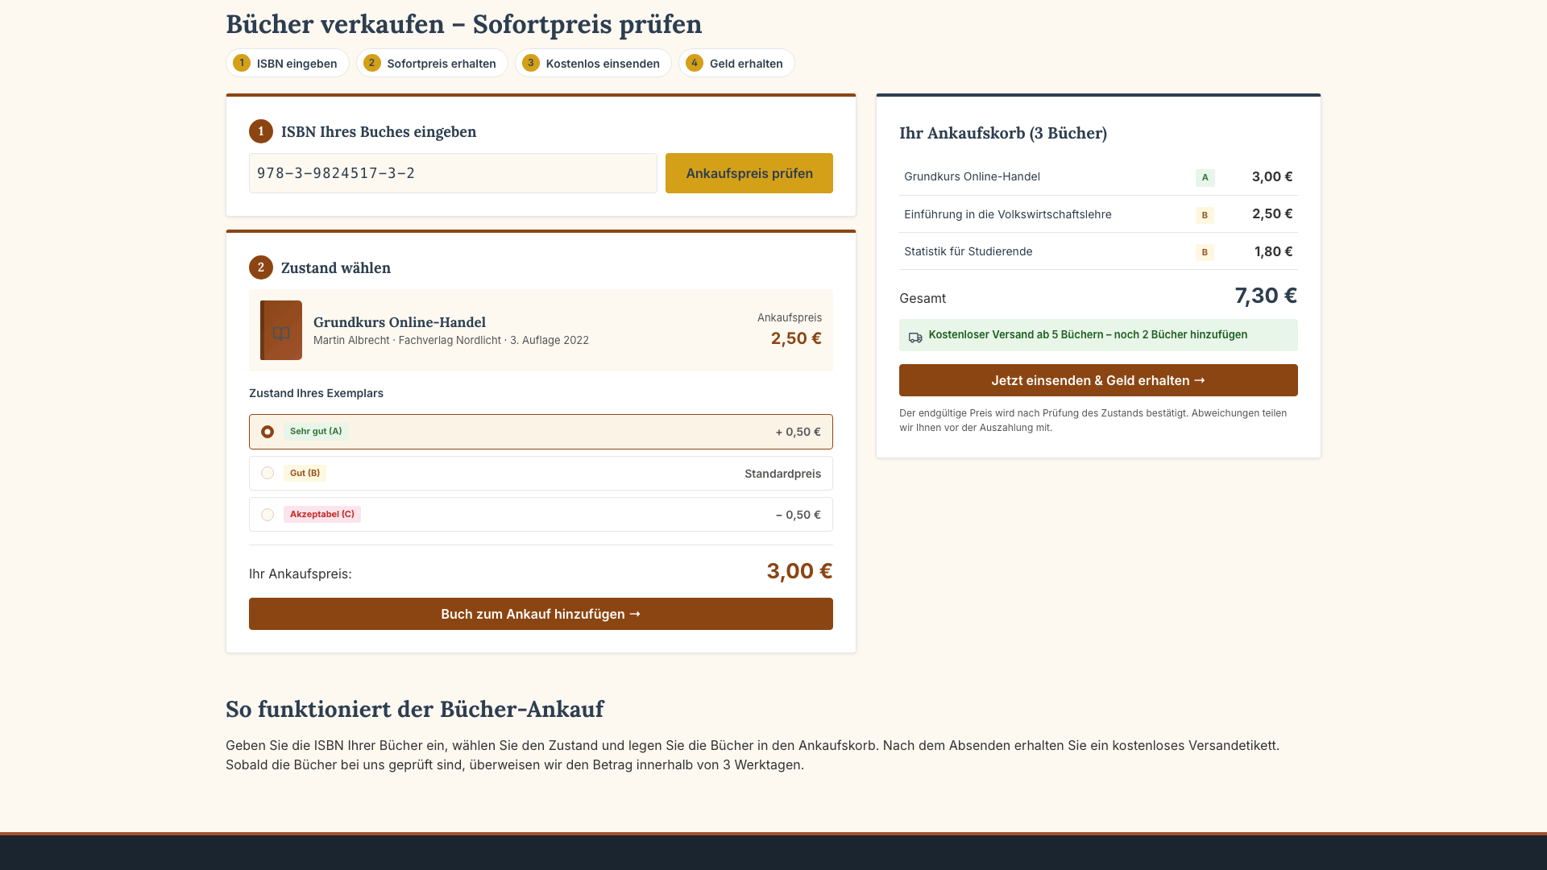Choose the Akzeptabel (C) radio button
Image resolution: width=1547 pixels, height=870 pixels.
pos(268,515)
